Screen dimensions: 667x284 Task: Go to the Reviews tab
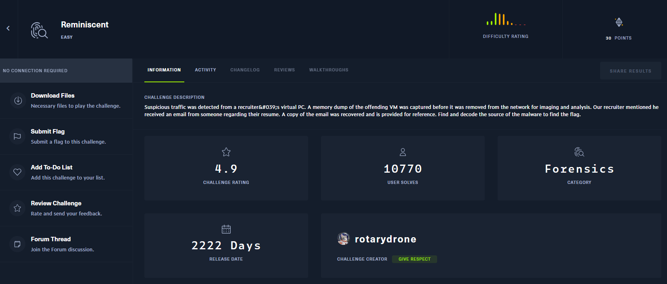tap(284, 70)
